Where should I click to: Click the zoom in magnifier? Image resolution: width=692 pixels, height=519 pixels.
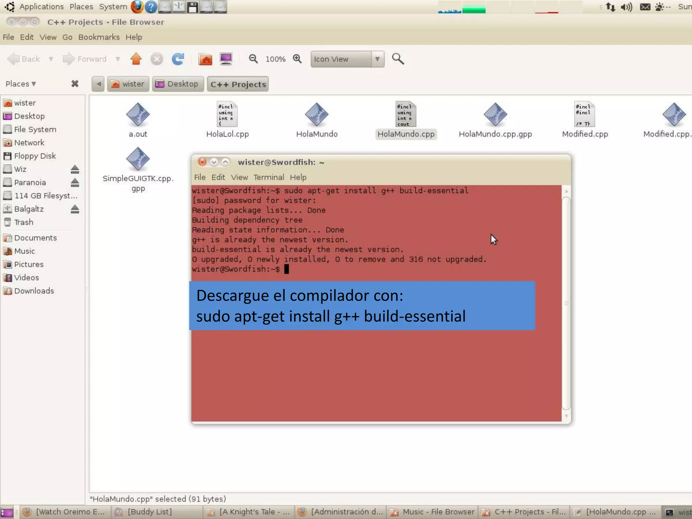297,59
